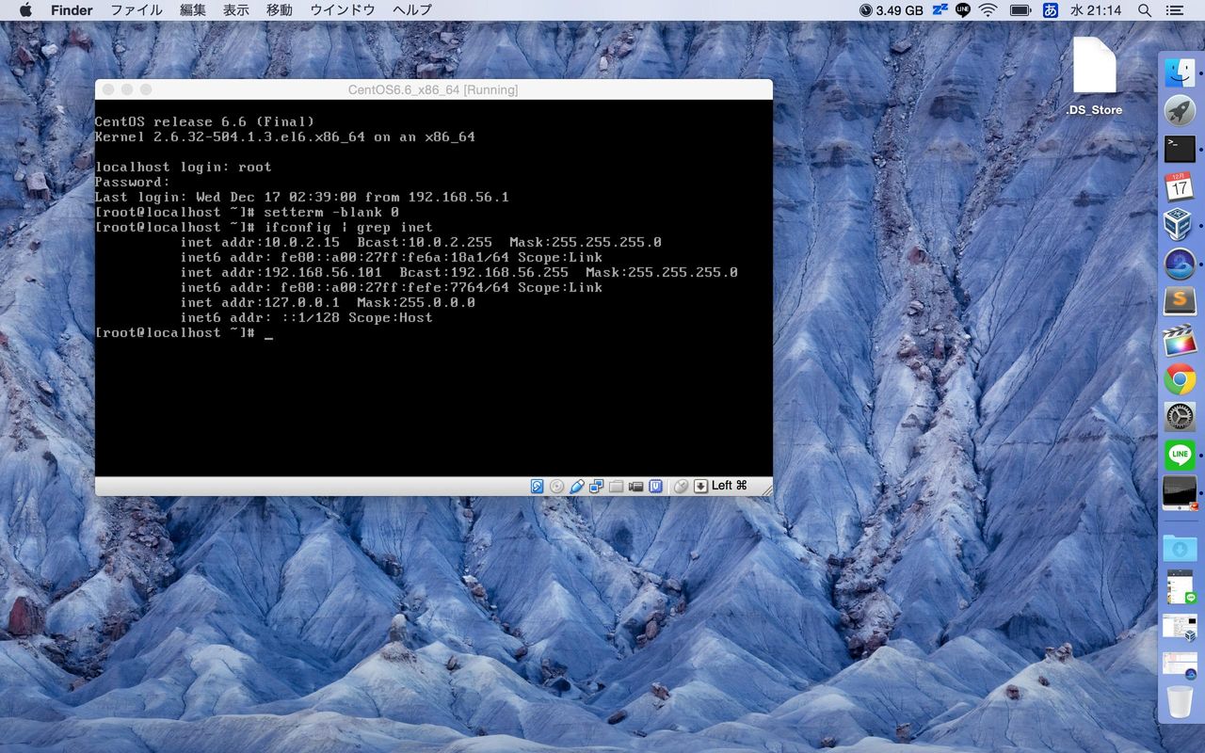Click the network adapters icon in VM status bar
The height and width of the screenshot is (753, 1205).
pyautogui.click(x=597, y=486)
